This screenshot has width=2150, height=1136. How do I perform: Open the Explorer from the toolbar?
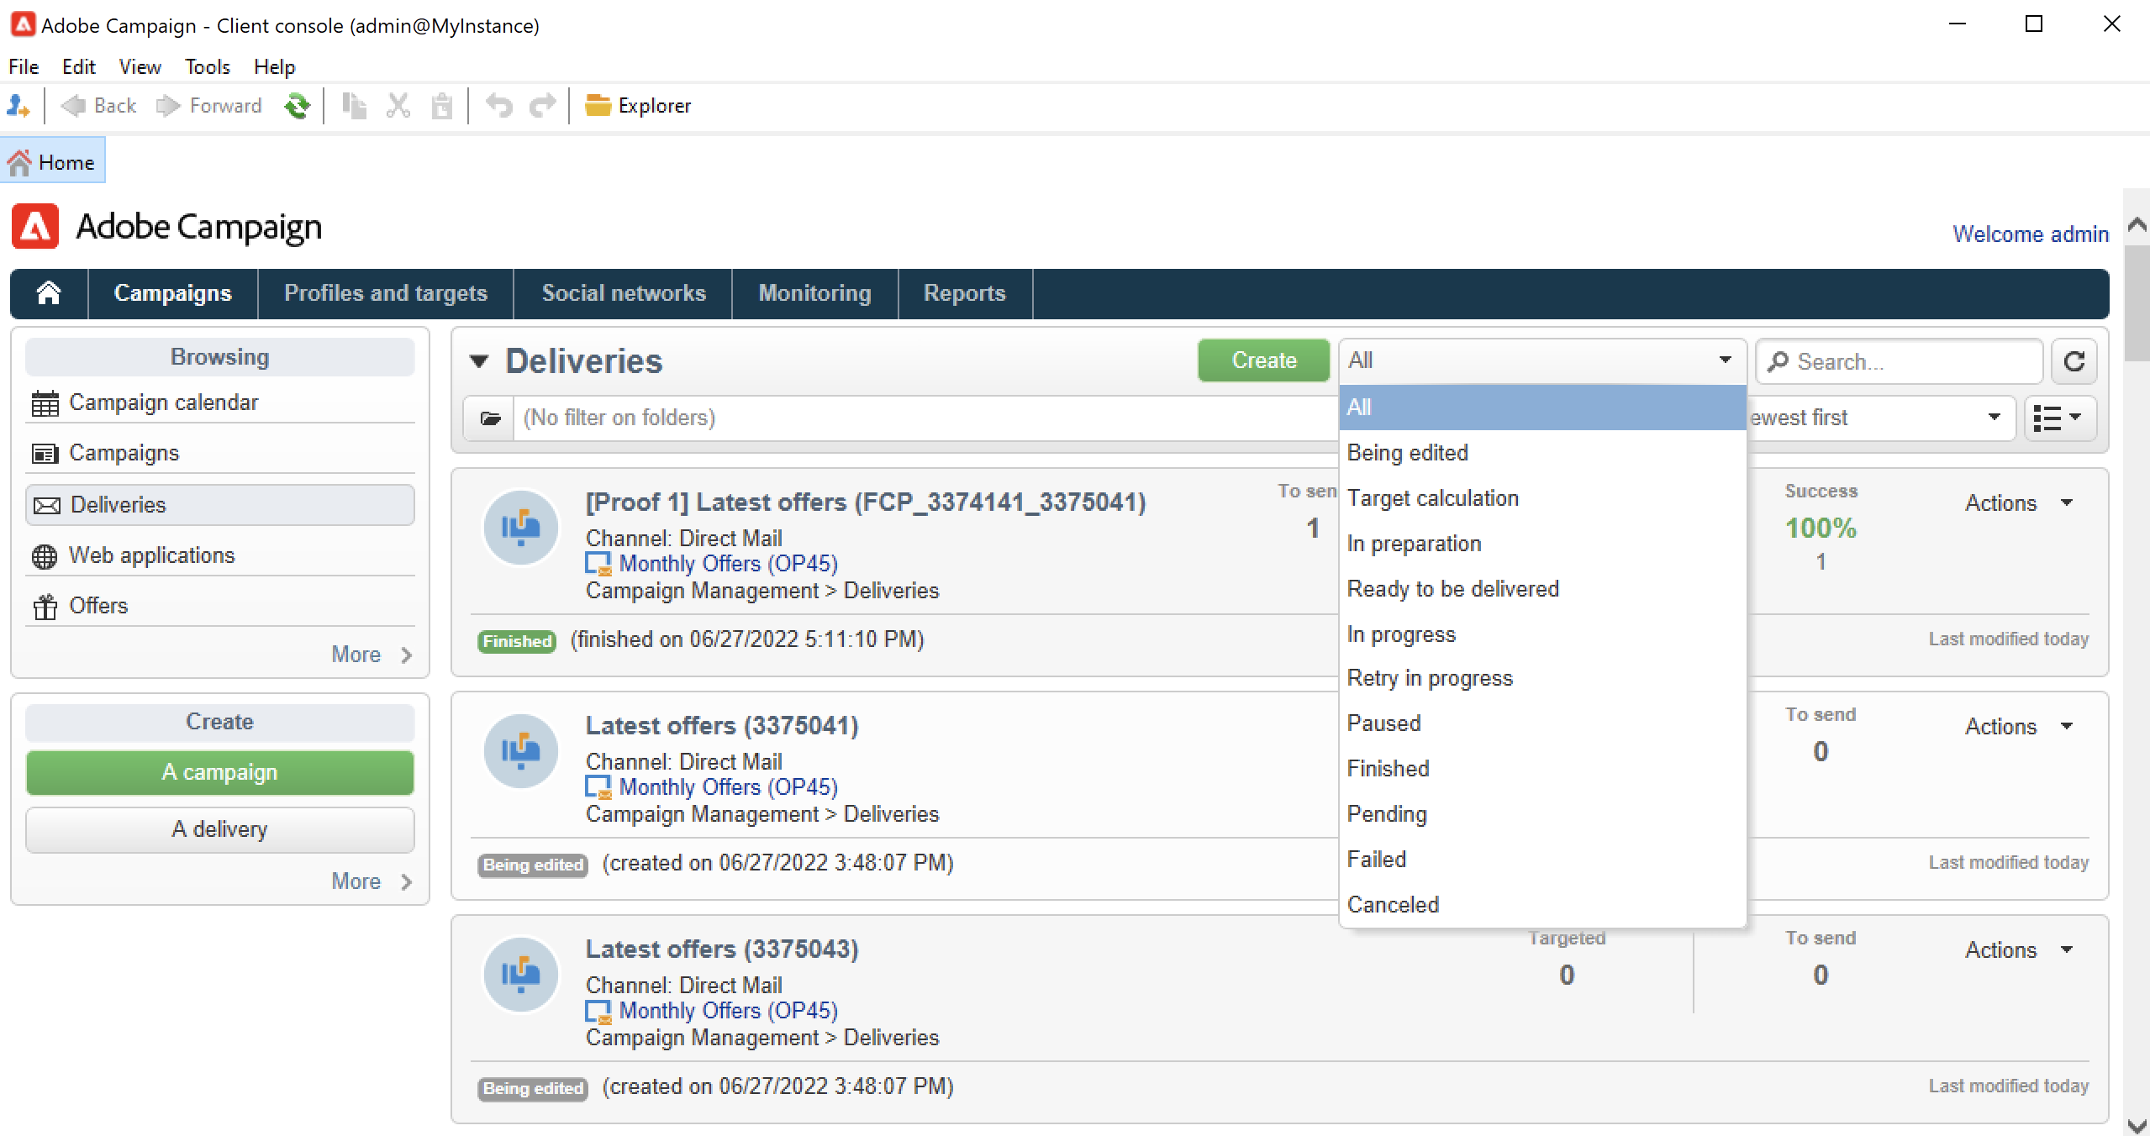click(638, 106)
